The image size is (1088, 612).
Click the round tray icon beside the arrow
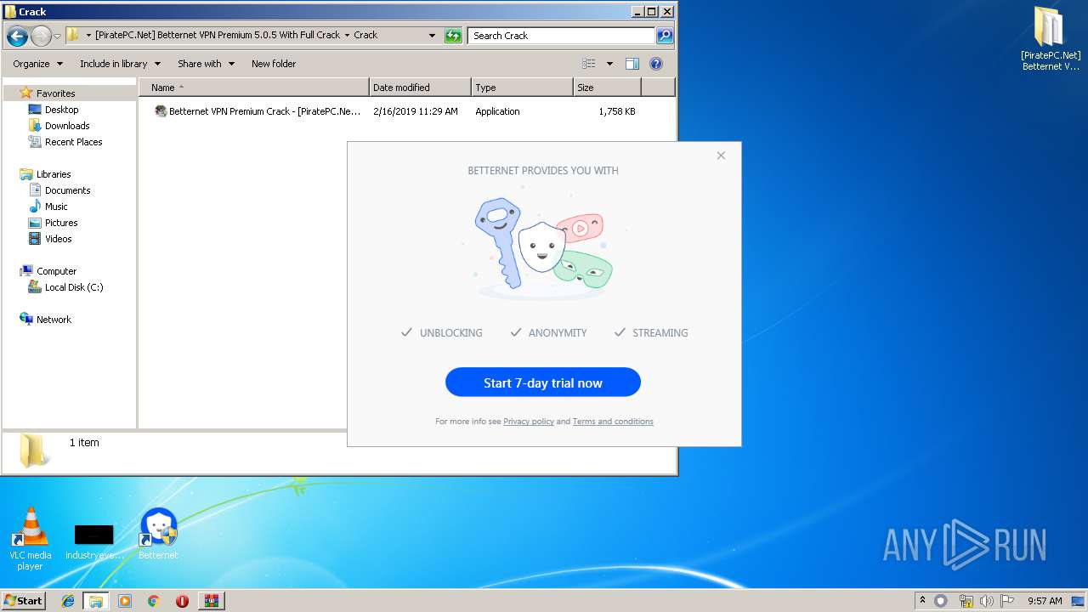[x=941, y=601]
